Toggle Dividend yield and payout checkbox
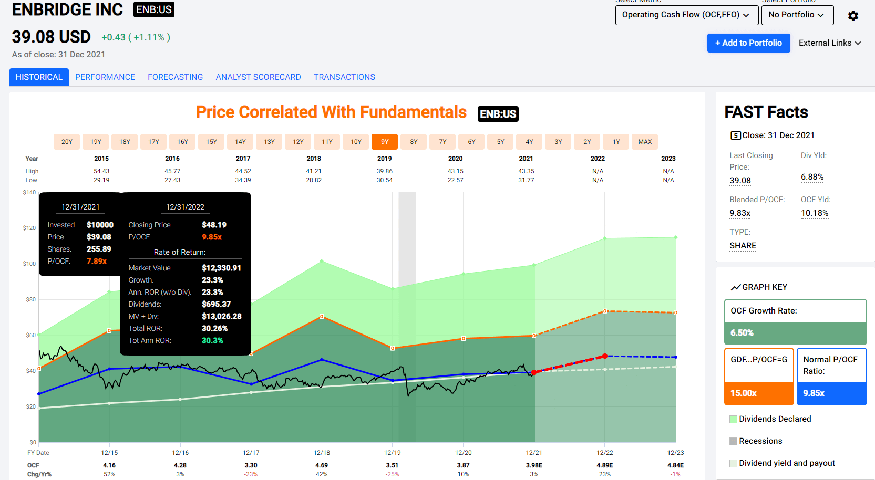This screenshot has width=875, height=480. point(733,463)
